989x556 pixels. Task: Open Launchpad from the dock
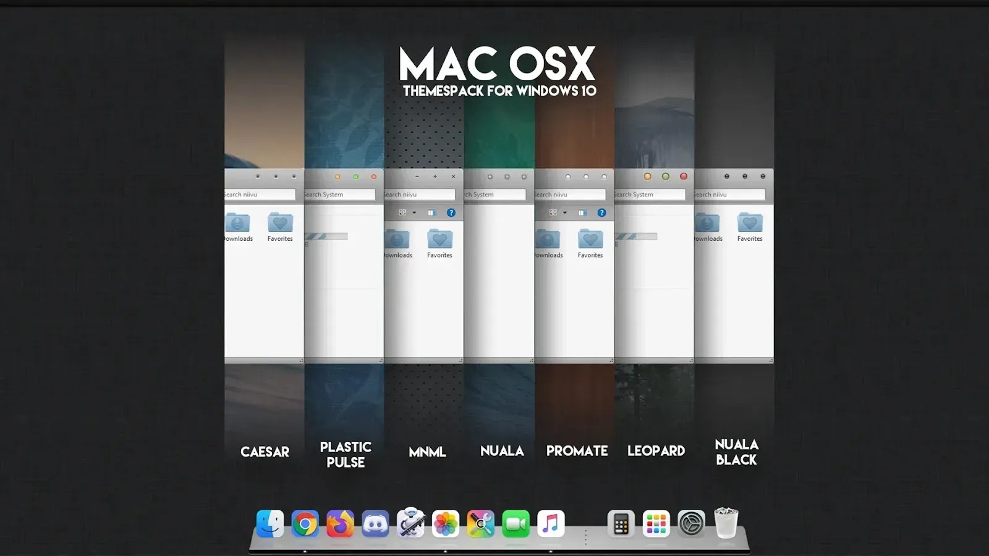coord(656,524)
